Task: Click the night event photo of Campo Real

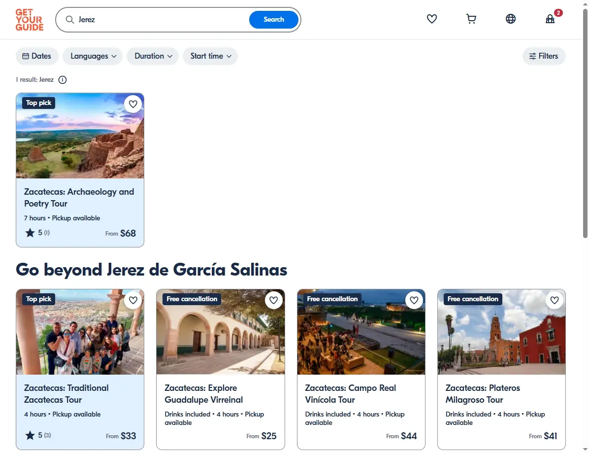Action: [361, 332]
